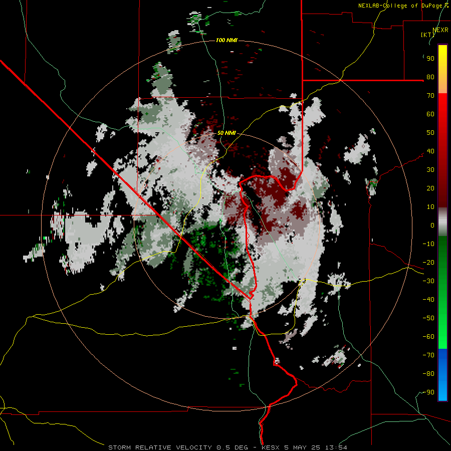Click the -70 value on the velocity scale
This screenshot has height=451, width=451.
(x=428, y=355)
